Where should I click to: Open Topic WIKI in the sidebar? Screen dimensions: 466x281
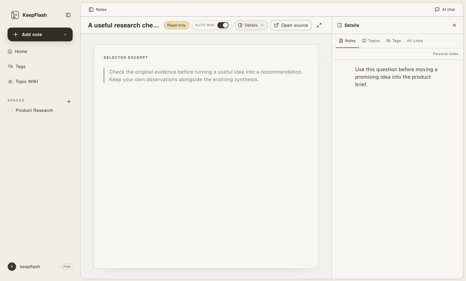(40, 81)
